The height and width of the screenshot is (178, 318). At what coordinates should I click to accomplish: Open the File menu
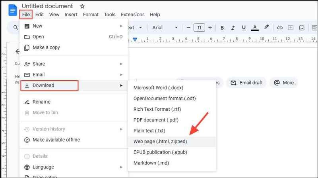click(x=26, y=15)
